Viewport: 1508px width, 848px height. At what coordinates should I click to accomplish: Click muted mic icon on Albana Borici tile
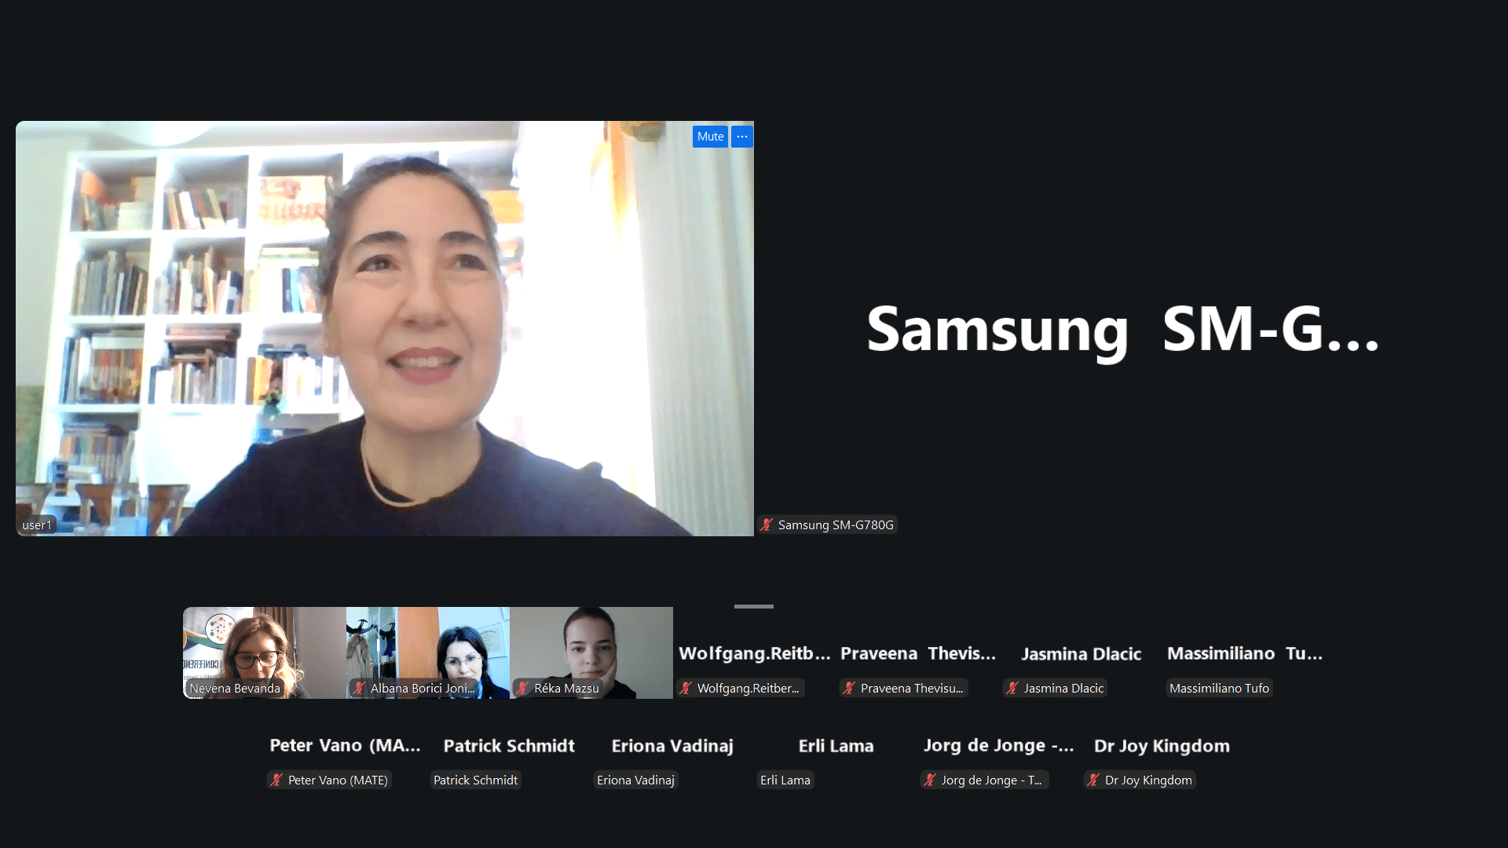[x=360, y=689]
